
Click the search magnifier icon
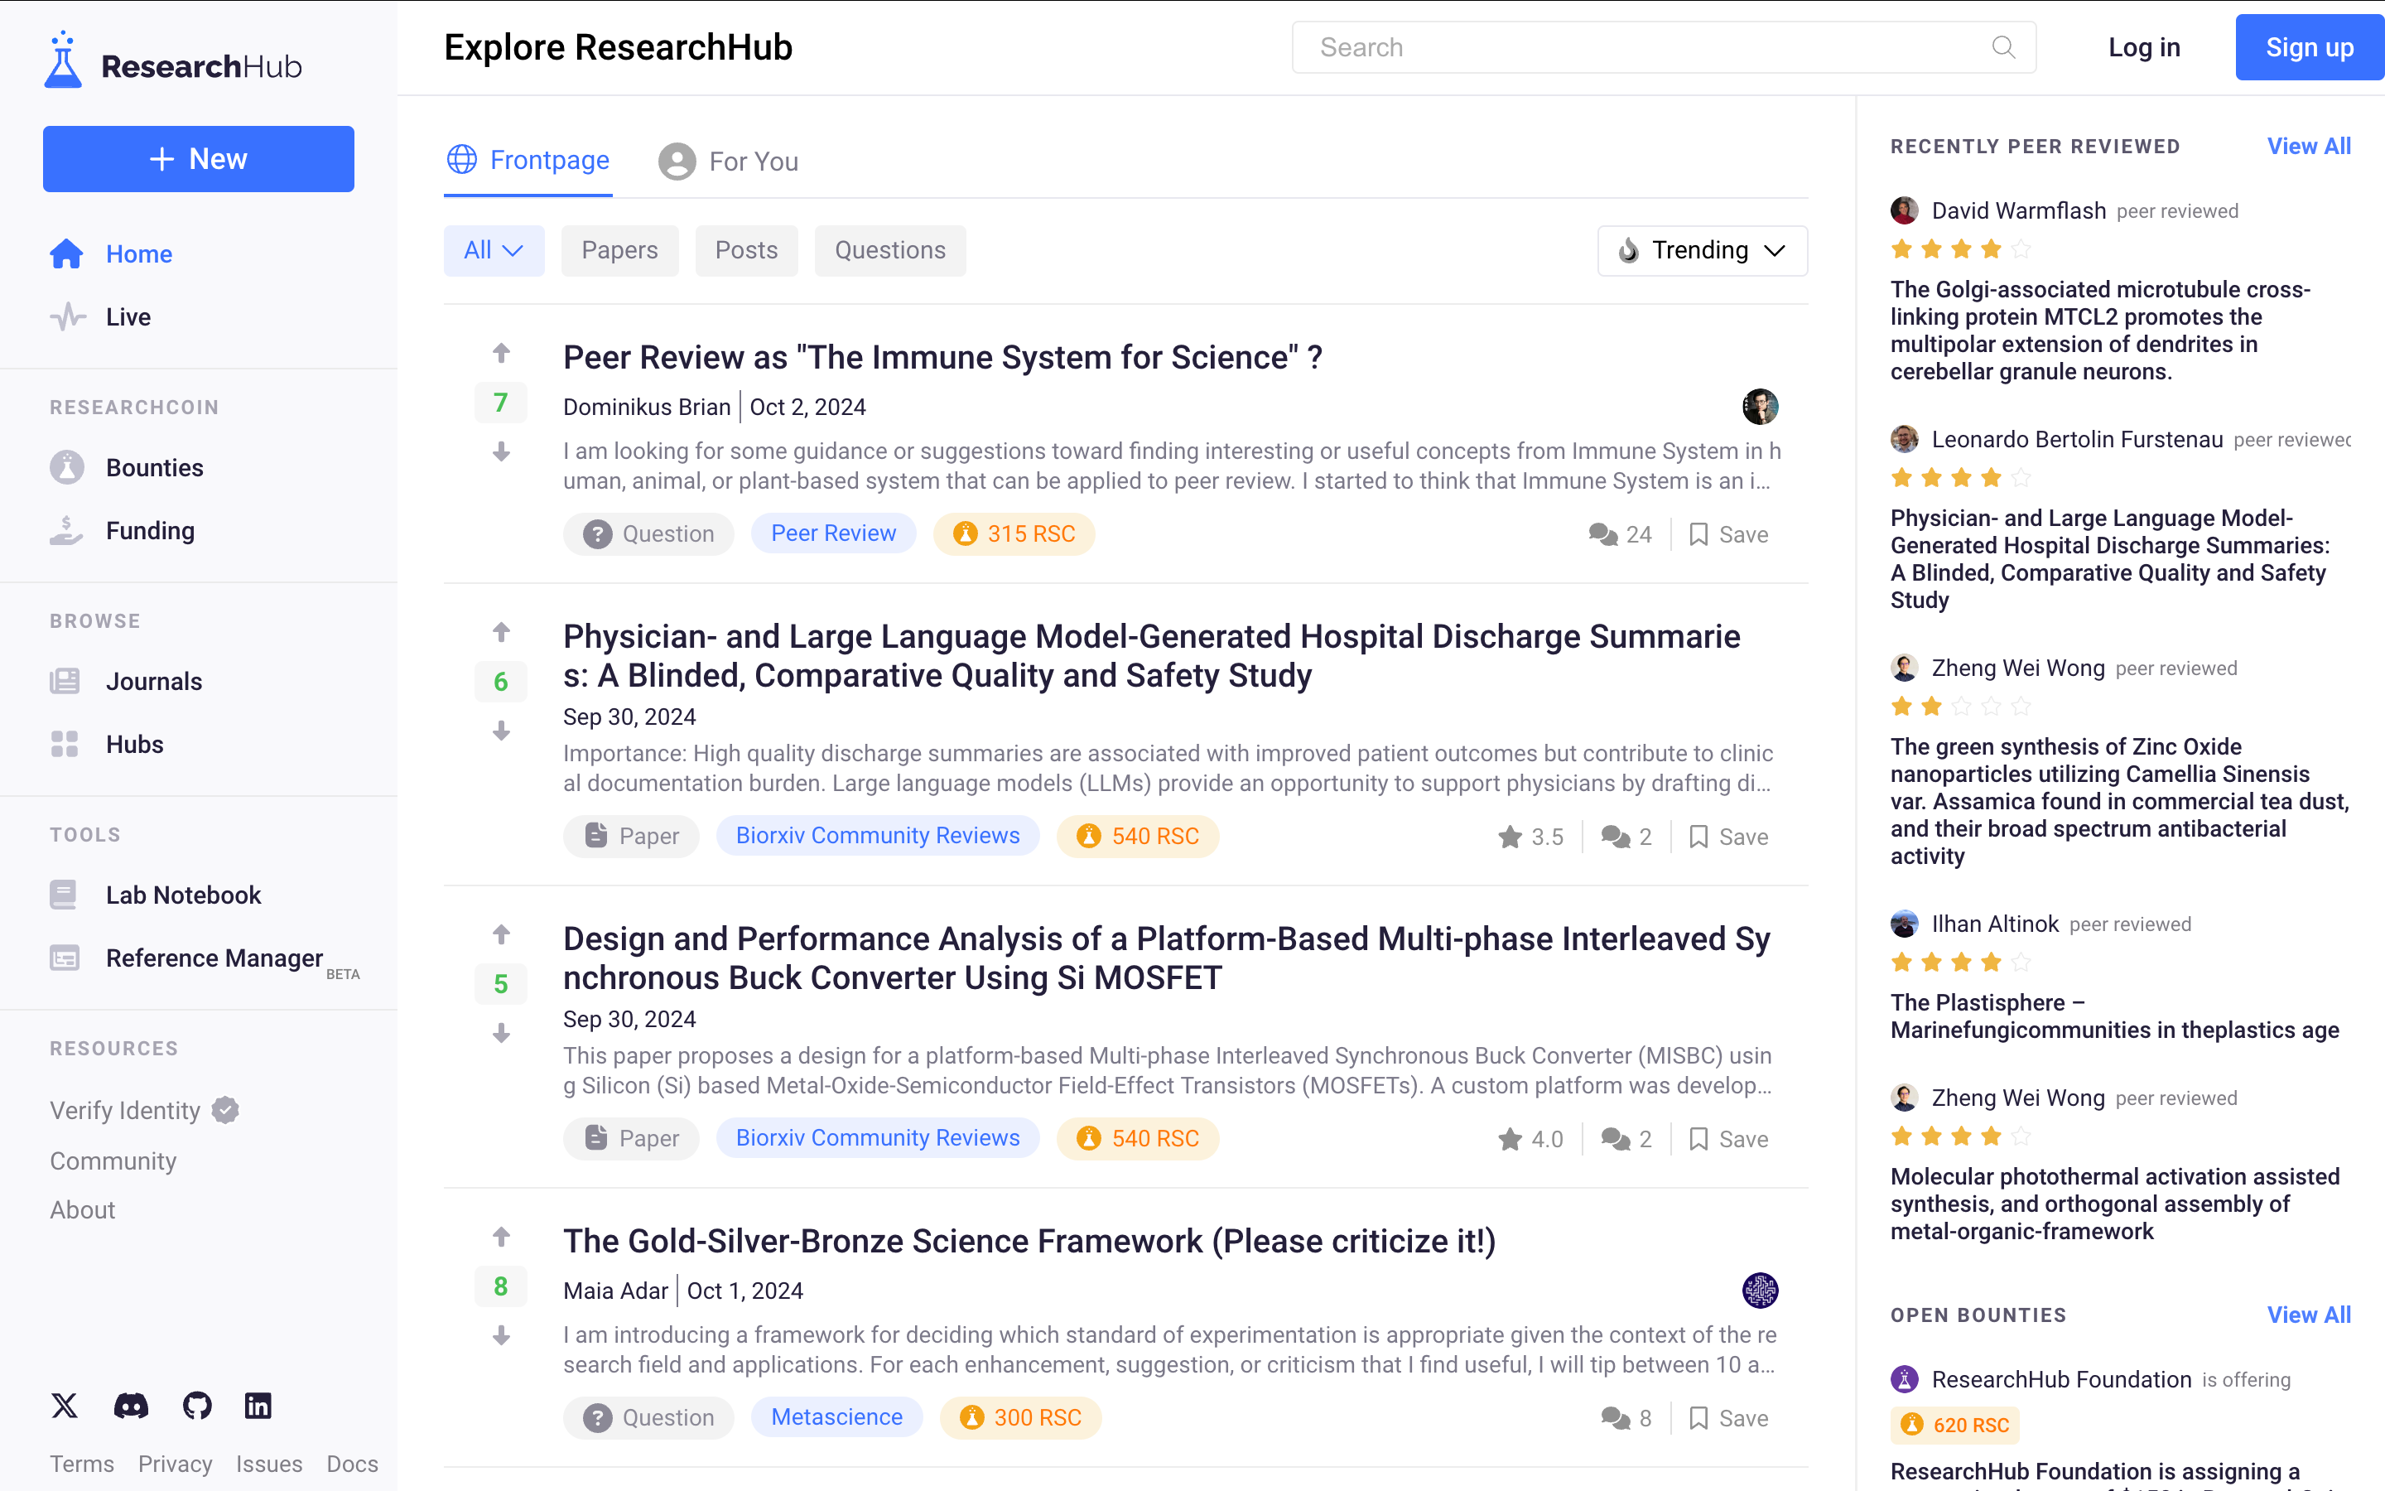(x=2002, y=47)
